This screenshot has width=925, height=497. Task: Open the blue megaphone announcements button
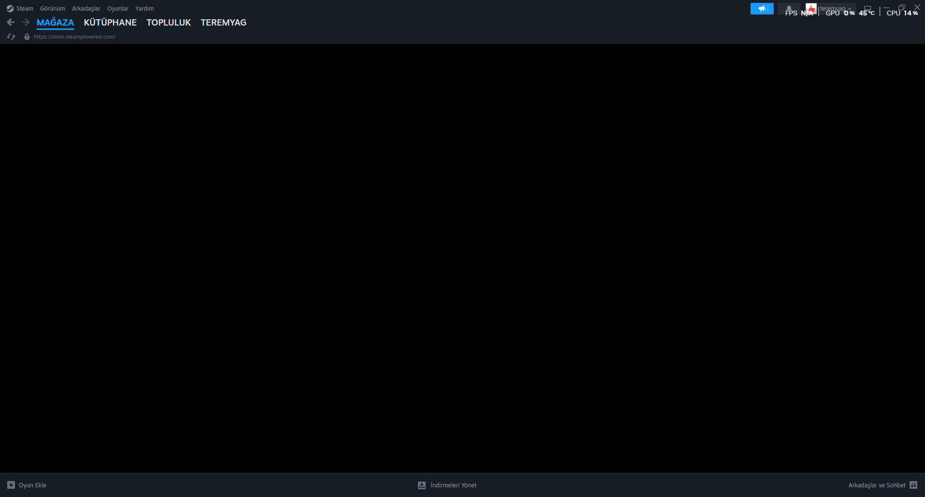(762, 9)
